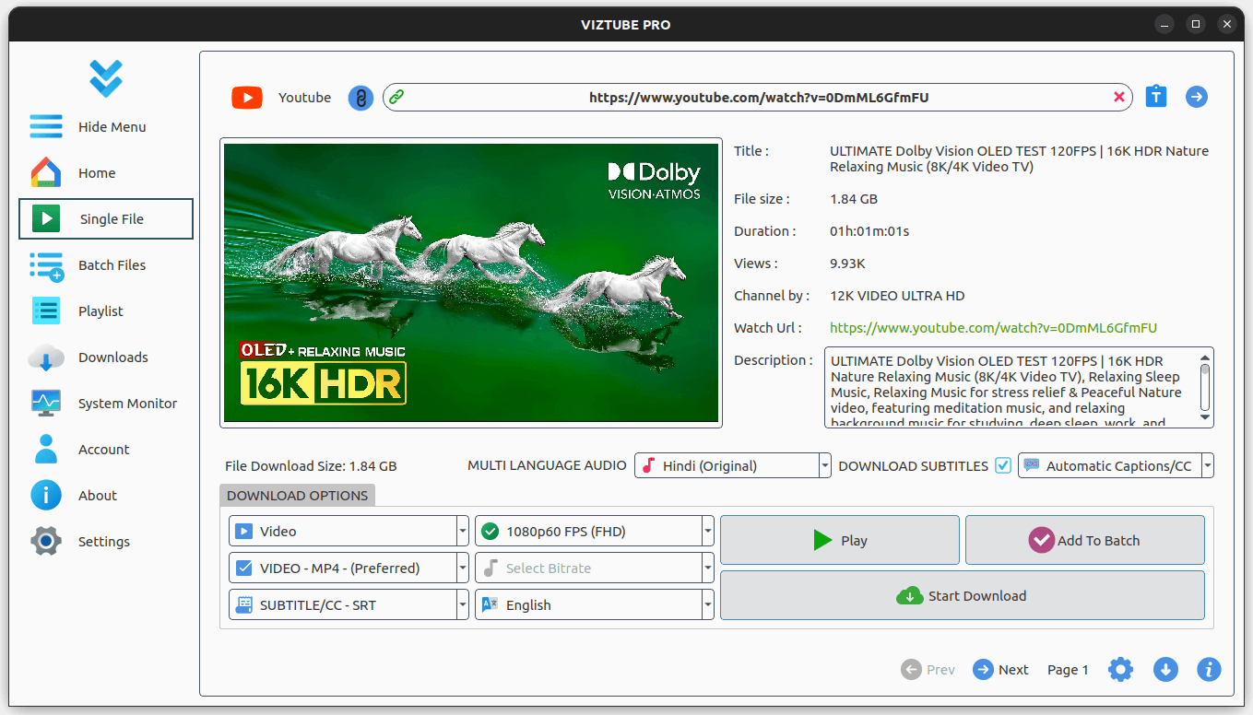The height and width of the screenshot is (715, 1253).
Task: Click the About info icon in sidebar
Action: point(46,496)
